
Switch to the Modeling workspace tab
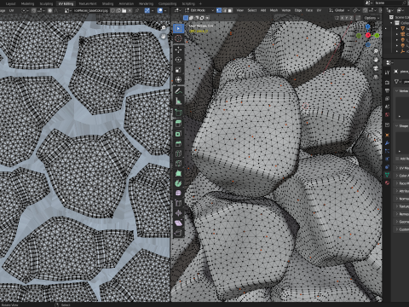click(x=27, y=3)
